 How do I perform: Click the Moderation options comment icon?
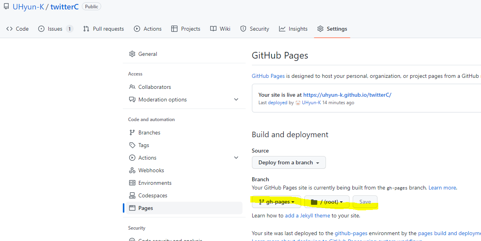coord(132,99)
